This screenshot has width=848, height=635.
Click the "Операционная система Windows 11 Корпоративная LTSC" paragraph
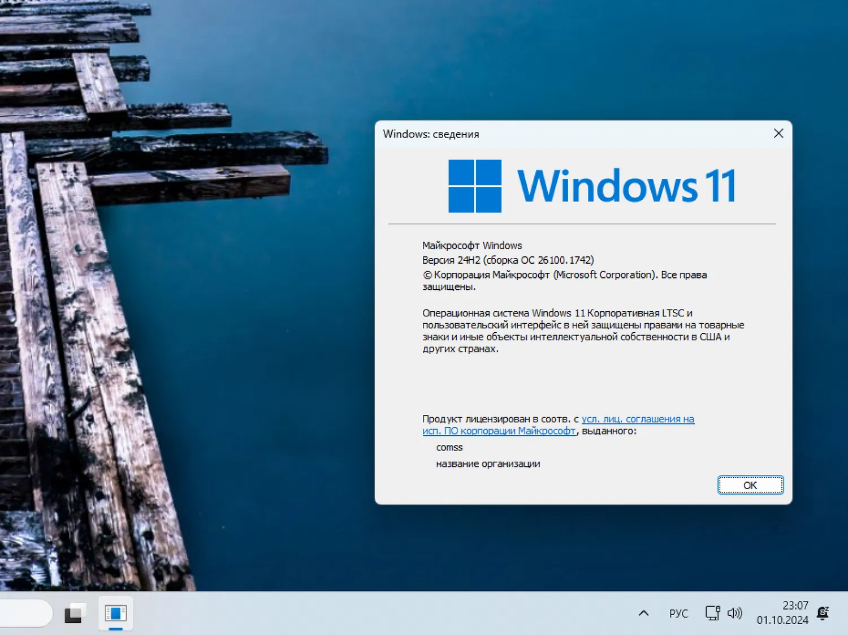click(583, 331)
